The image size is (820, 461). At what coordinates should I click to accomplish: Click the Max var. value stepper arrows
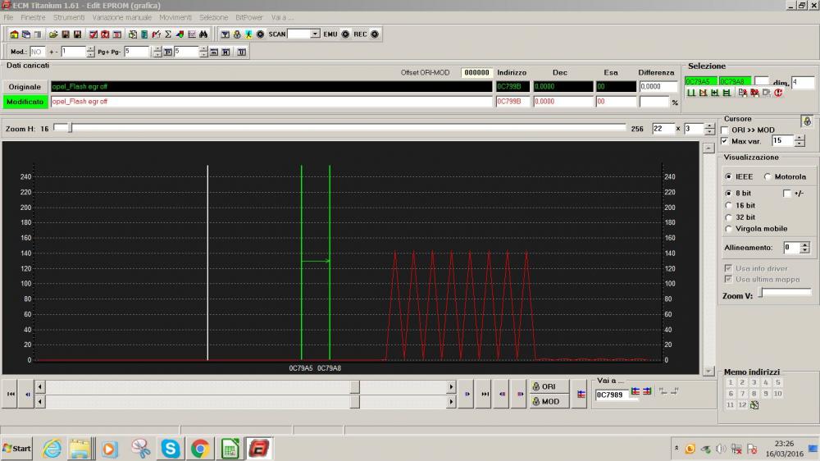click(x=799, y=141)
